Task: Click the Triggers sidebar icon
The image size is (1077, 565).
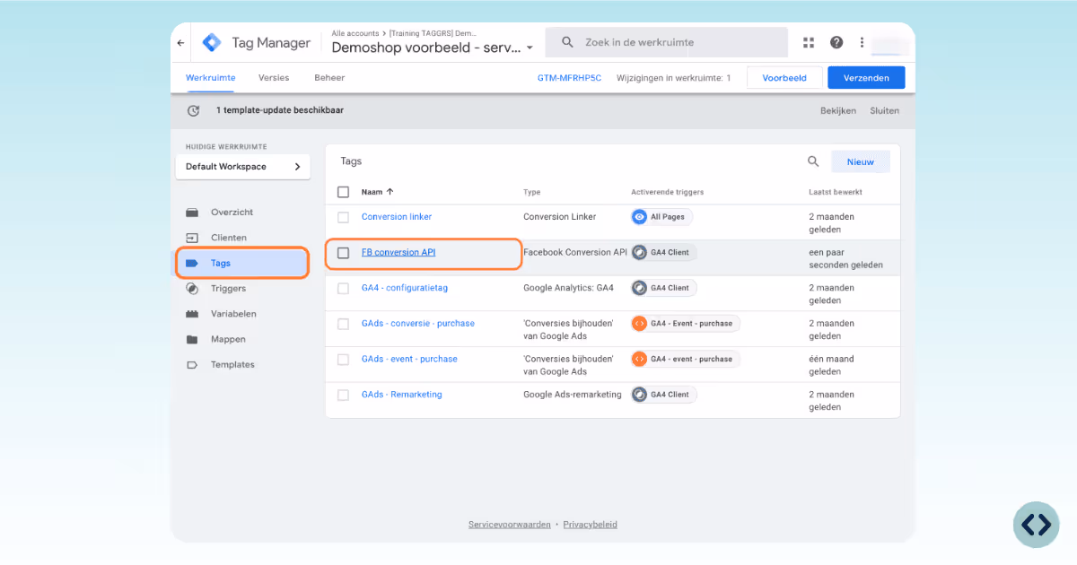Action: pos(192,289)
